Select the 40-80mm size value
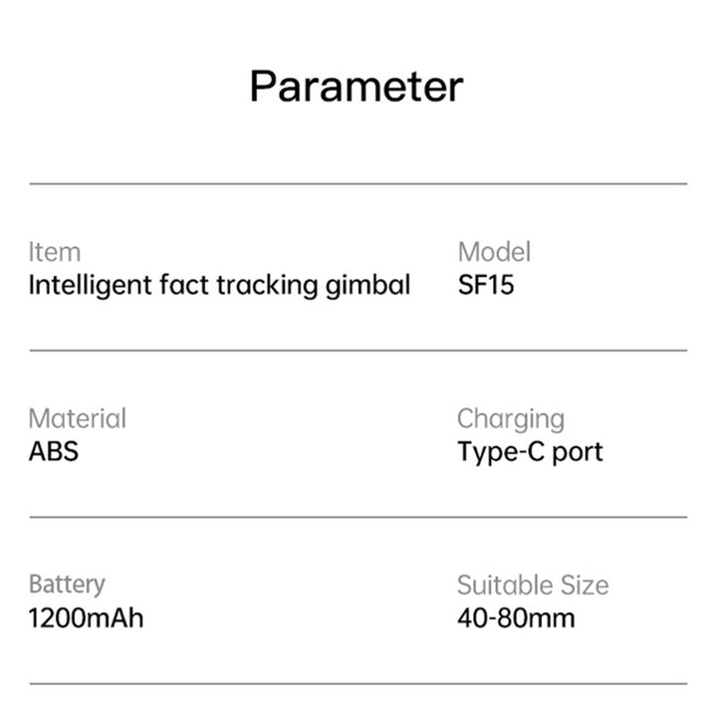Image resolution: width=717 pixels, height=717 pixels. coord(516,617)
